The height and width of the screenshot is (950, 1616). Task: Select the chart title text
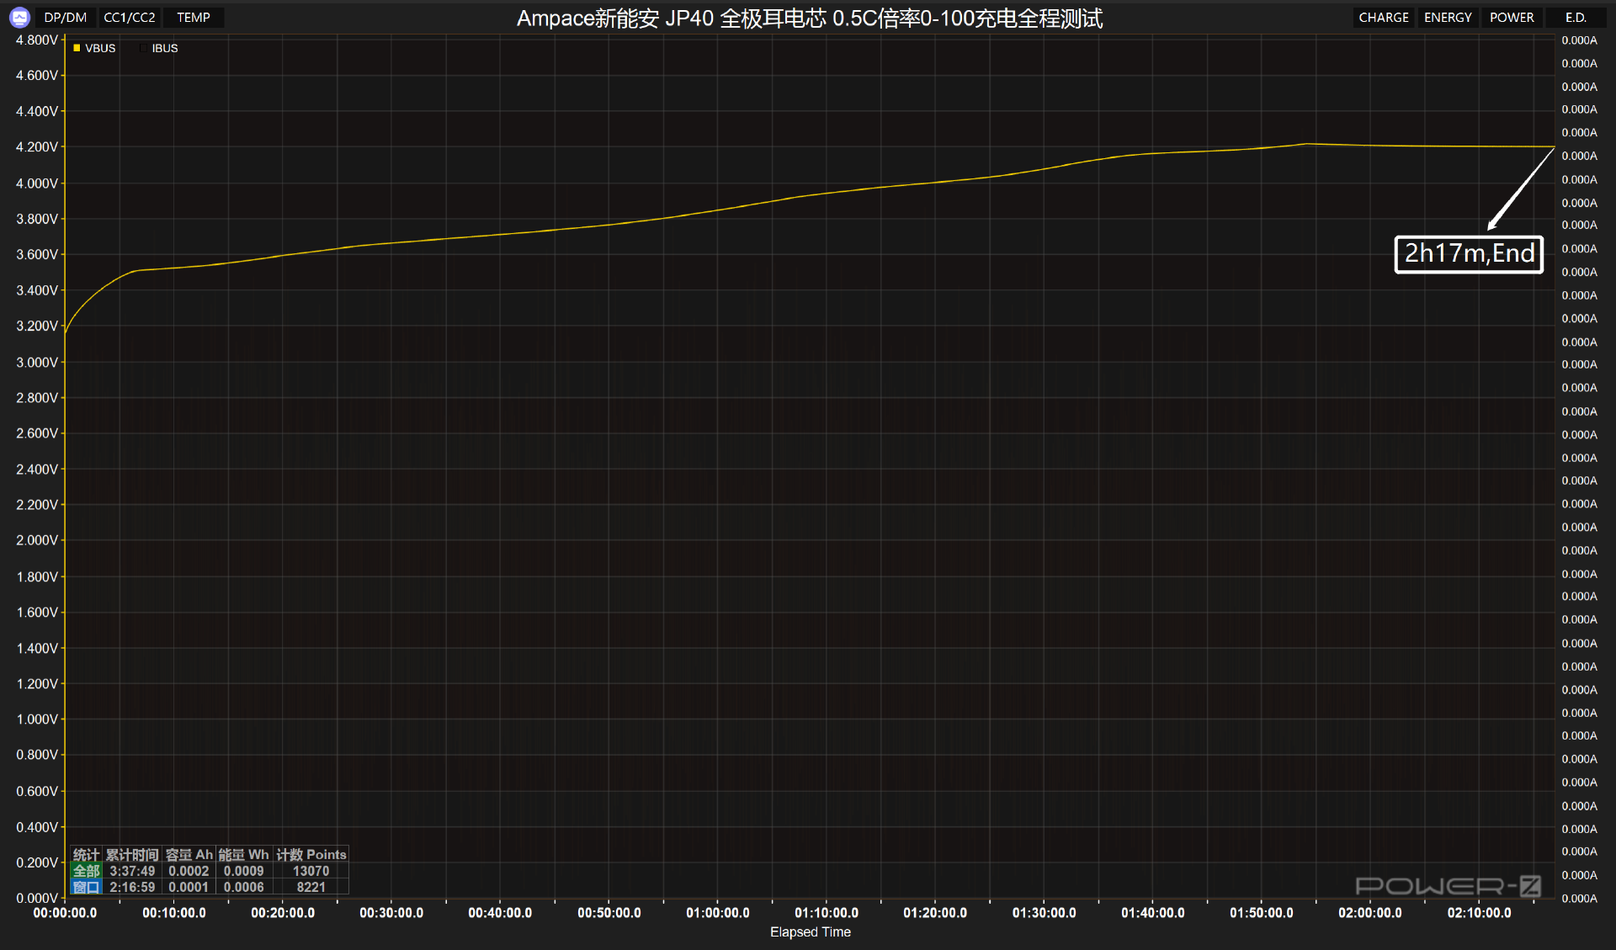(x=810, y=18)
